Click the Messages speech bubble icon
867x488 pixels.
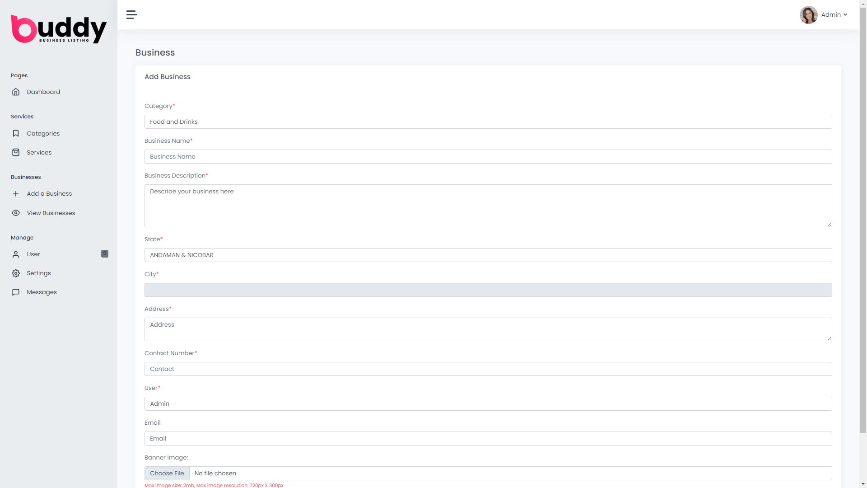click(16, 292)
